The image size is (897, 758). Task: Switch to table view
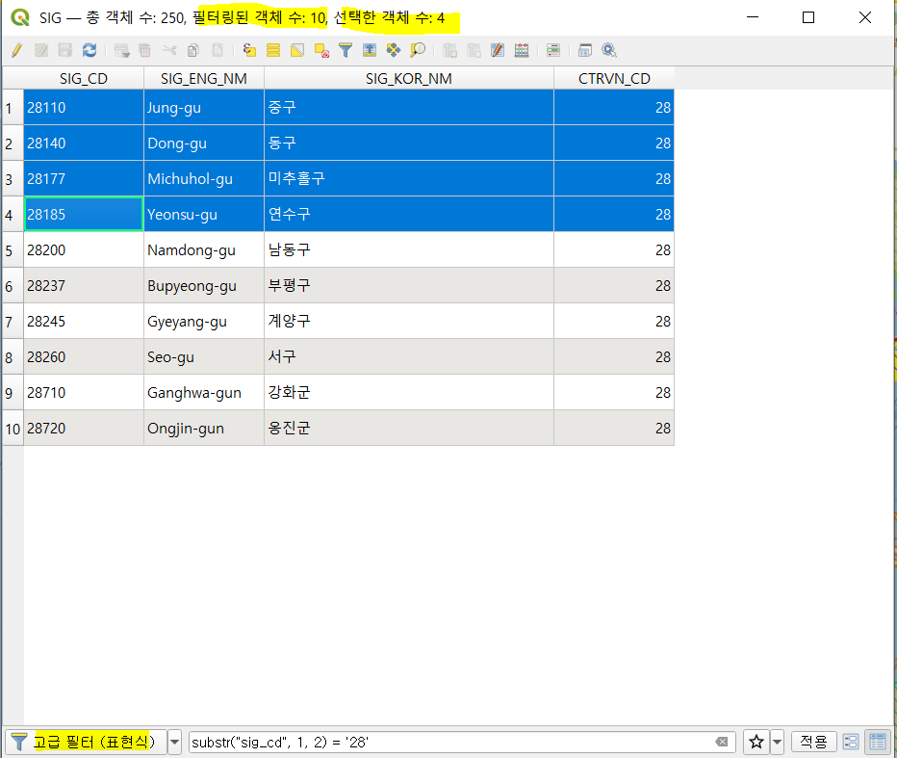tap(878, 742)
